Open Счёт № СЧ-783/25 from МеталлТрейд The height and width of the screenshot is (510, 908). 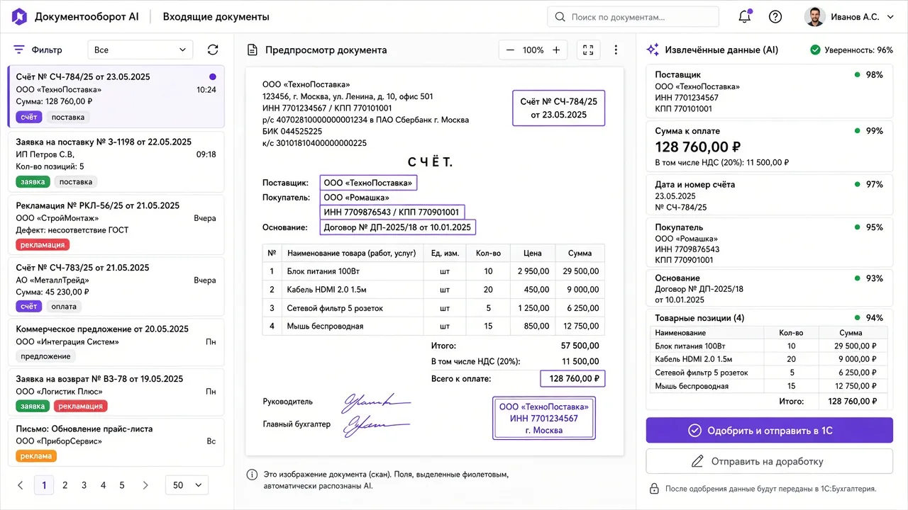point(116,287)
